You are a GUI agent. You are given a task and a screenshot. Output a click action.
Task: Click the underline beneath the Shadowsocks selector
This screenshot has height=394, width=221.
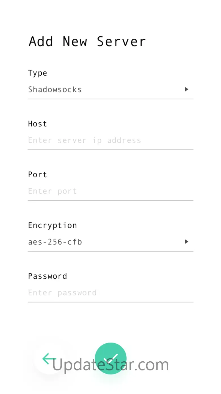pos(110,99)
